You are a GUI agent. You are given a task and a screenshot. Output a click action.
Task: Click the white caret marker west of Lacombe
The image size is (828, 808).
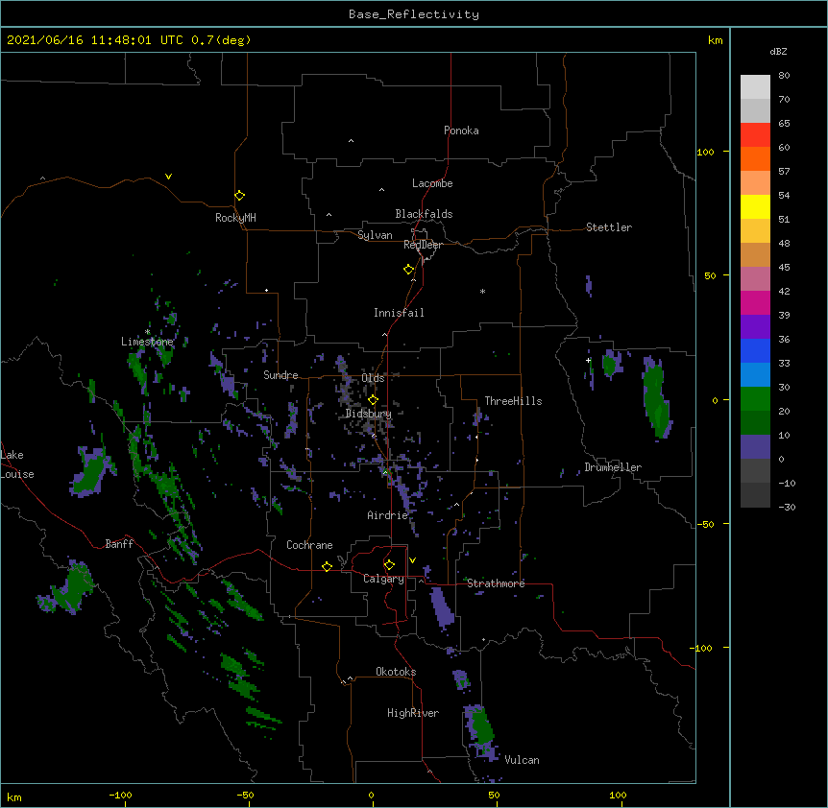(x=381, y=190)
